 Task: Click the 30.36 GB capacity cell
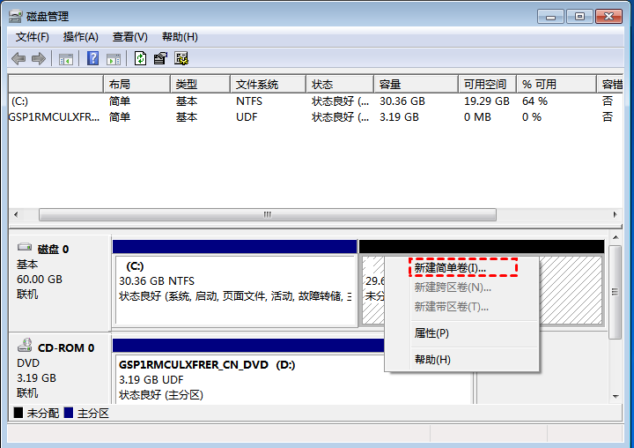402,101
